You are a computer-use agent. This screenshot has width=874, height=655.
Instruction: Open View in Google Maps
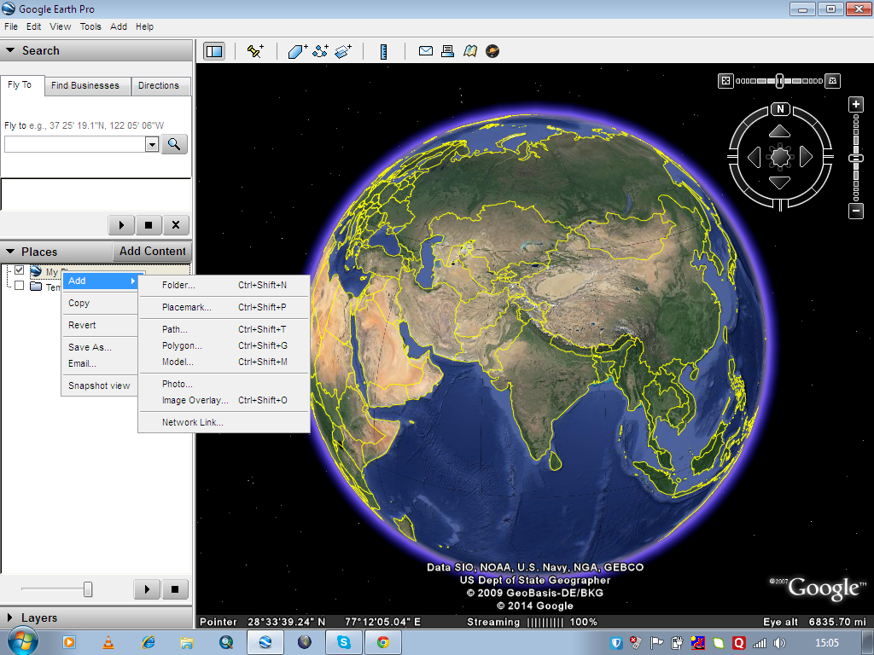pos(470,51)
